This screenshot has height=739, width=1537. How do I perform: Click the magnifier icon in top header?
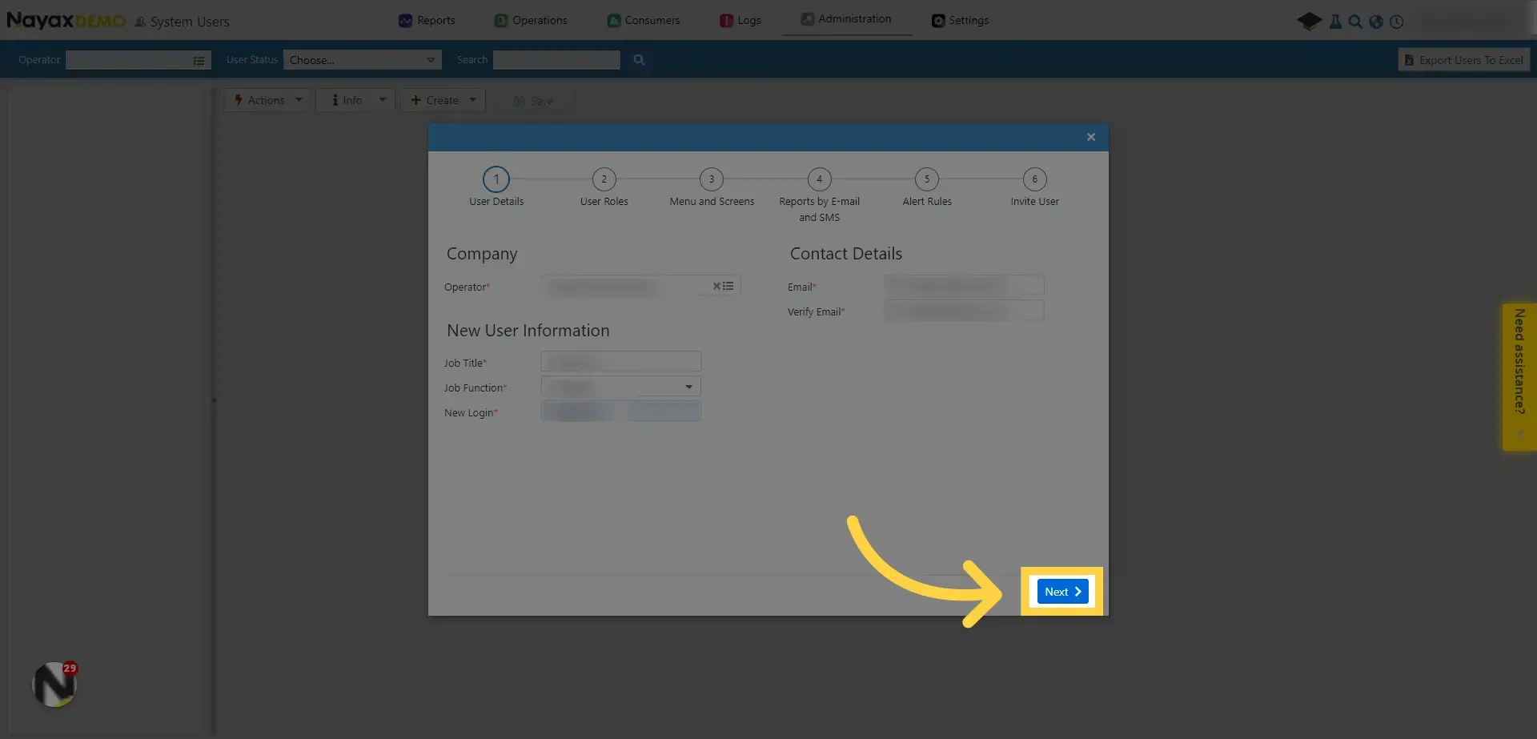coord(1355,22)
